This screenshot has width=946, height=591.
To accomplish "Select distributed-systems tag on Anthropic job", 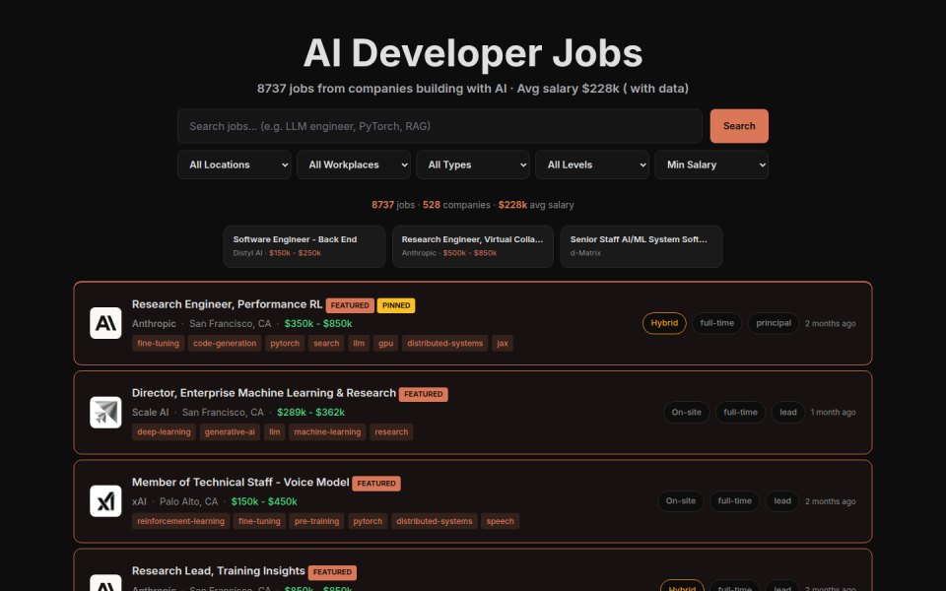I will pos(445,343).
